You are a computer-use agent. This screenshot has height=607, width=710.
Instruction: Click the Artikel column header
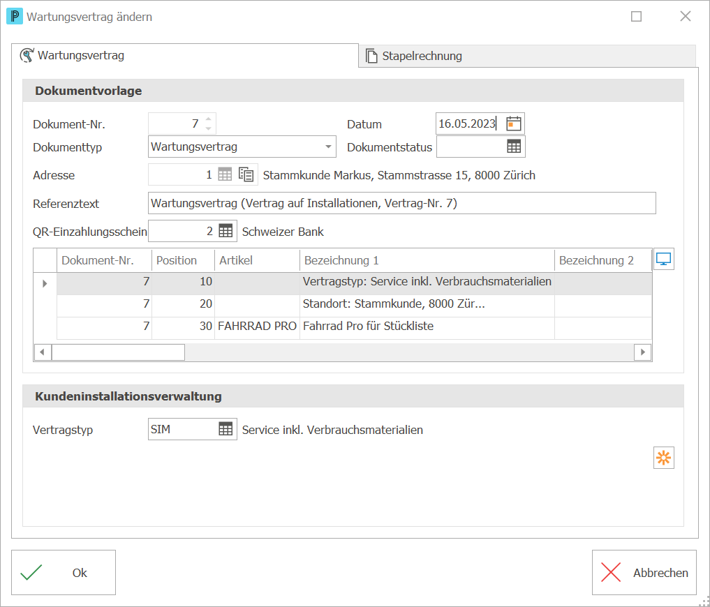point(257,260)
